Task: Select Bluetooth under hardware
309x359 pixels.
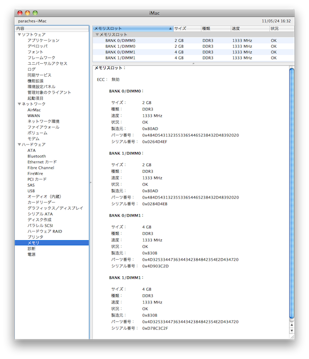Action: click(x=37, y=156)
